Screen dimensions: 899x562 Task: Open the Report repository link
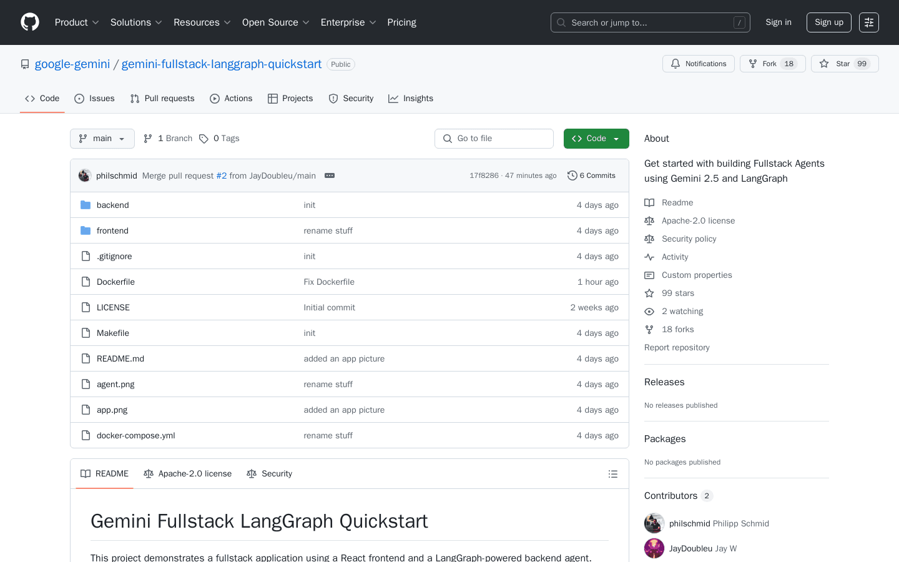pos(677,347)
